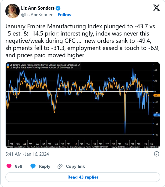Open the @LizAnnSonders handle link
Screen dimensions: 165x187
[38, 15]
